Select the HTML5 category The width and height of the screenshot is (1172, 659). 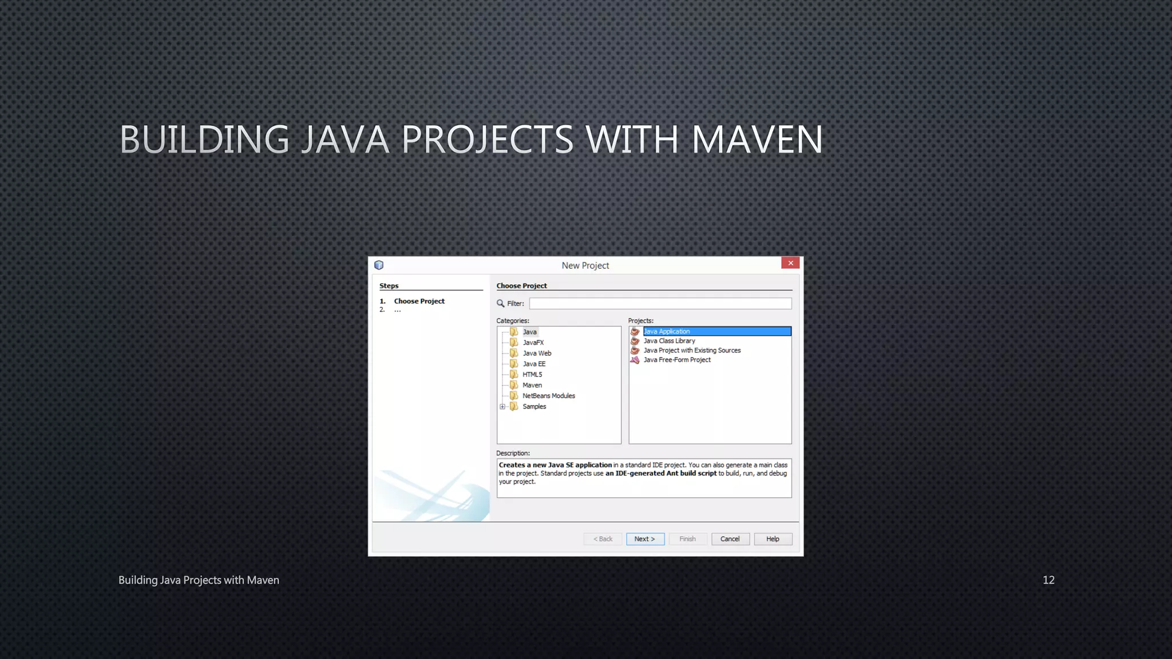pos(532,375)
